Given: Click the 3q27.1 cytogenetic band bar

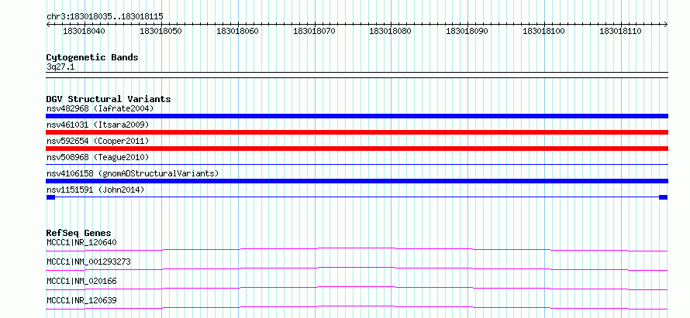Looking at the screenshot, I should click(x=357, y=75).
